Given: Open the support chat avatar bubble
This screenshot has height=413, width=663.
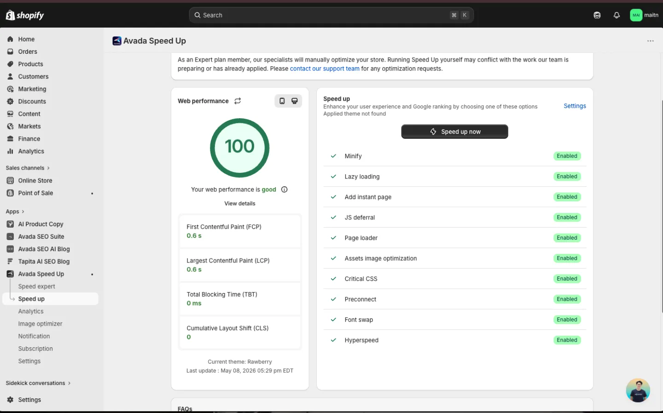Looking at the screenshot, I should 638,390.
